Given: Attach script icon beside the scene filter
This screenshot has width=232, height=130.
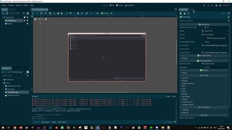Looking at the screenshot, I should (x=28, y=13).
